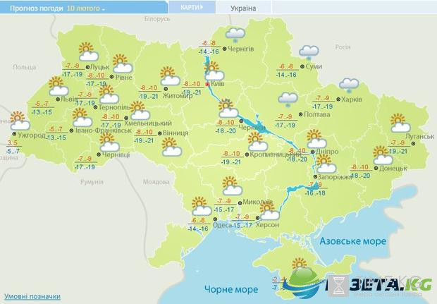Select the Київ red city marker
Viewport: 437px width, 304px height.
point(208,84)
